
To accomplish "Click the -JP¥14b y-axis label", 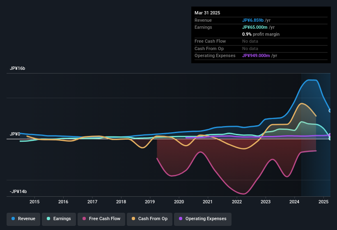I will pyautogui.click(x=18, y=191).
